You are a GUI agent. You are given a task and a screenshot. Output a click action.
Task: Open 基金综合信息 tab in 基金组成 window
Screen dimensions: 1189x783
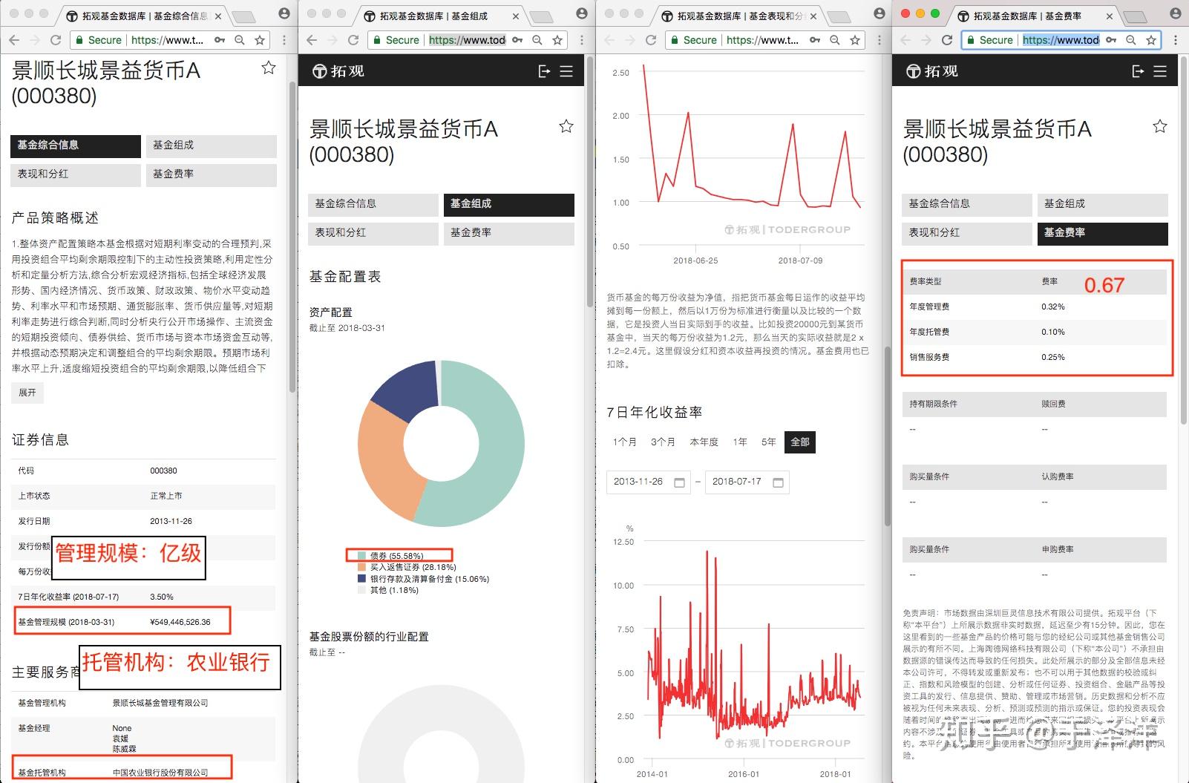(373, 204)
